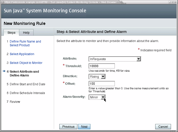Open the Direction dropdown set to Rising

click(x=97, y=76)
